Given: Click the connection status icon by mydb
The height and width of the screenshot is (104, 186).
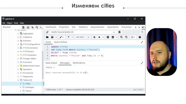Looking at the screenshot, I should click(47, 32).
